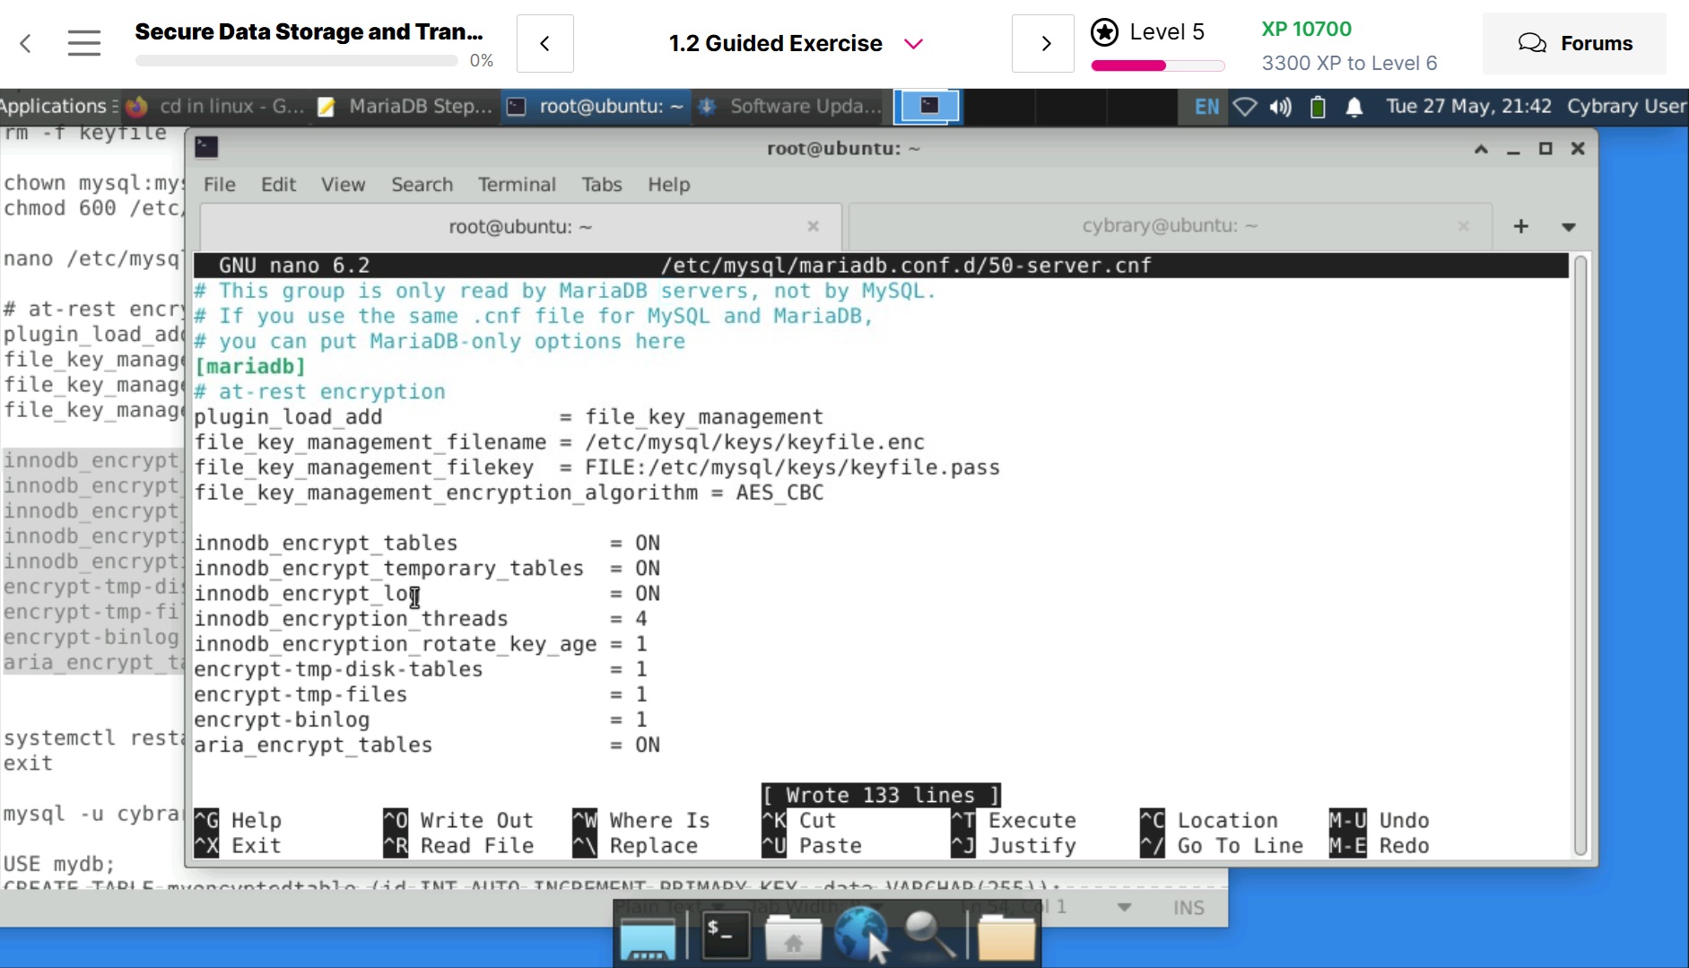Image resolution: width=1689 pixels, height=968 pixels.
Task: Select the cybrary@ubuntu terminal tab
Action: coord(1170,226)
